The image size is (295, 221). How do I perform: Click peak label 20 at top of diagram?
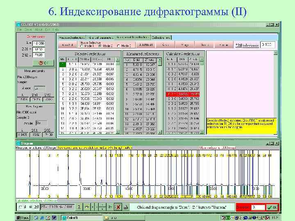150,156
